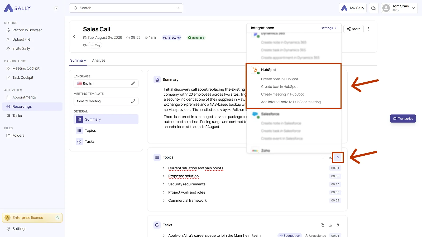Download the Tasks section
Screen dimensions: 422x237
click(x=330, y=225)
